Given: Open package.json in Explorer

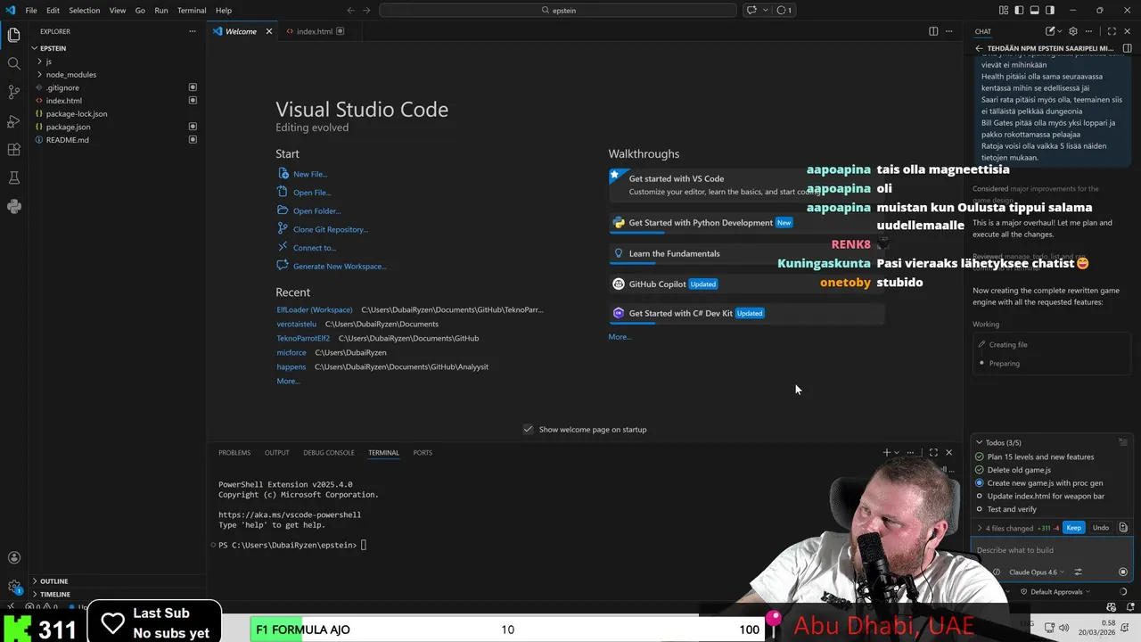Looking at the screenshot, I should 68,127.
